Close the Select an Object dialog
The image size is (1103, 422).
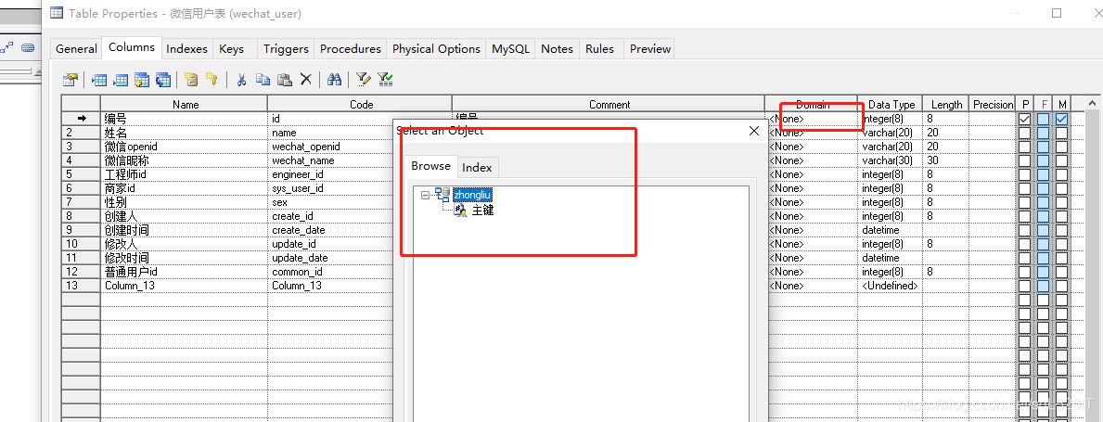tap(754, 131)
